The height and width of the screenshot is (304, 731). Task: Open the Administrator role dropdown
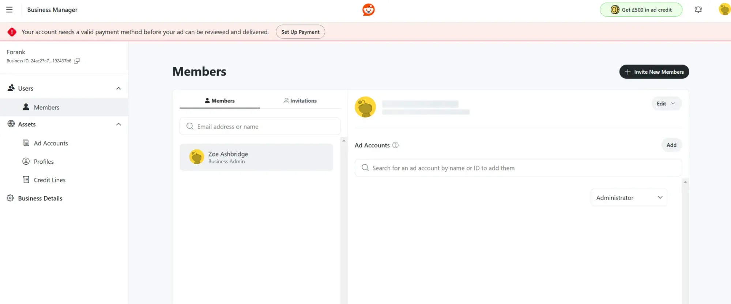coord(629,197)
